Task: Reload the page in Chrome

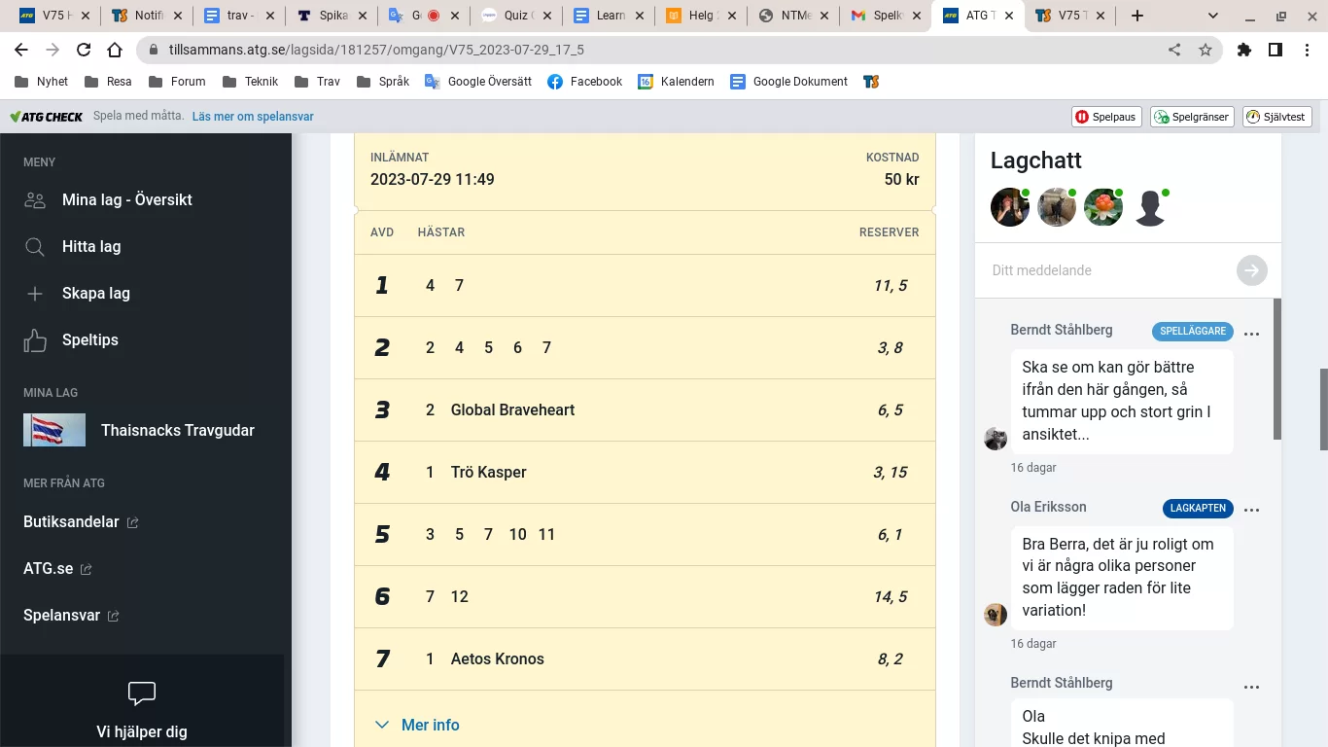Action: point(84,50)
